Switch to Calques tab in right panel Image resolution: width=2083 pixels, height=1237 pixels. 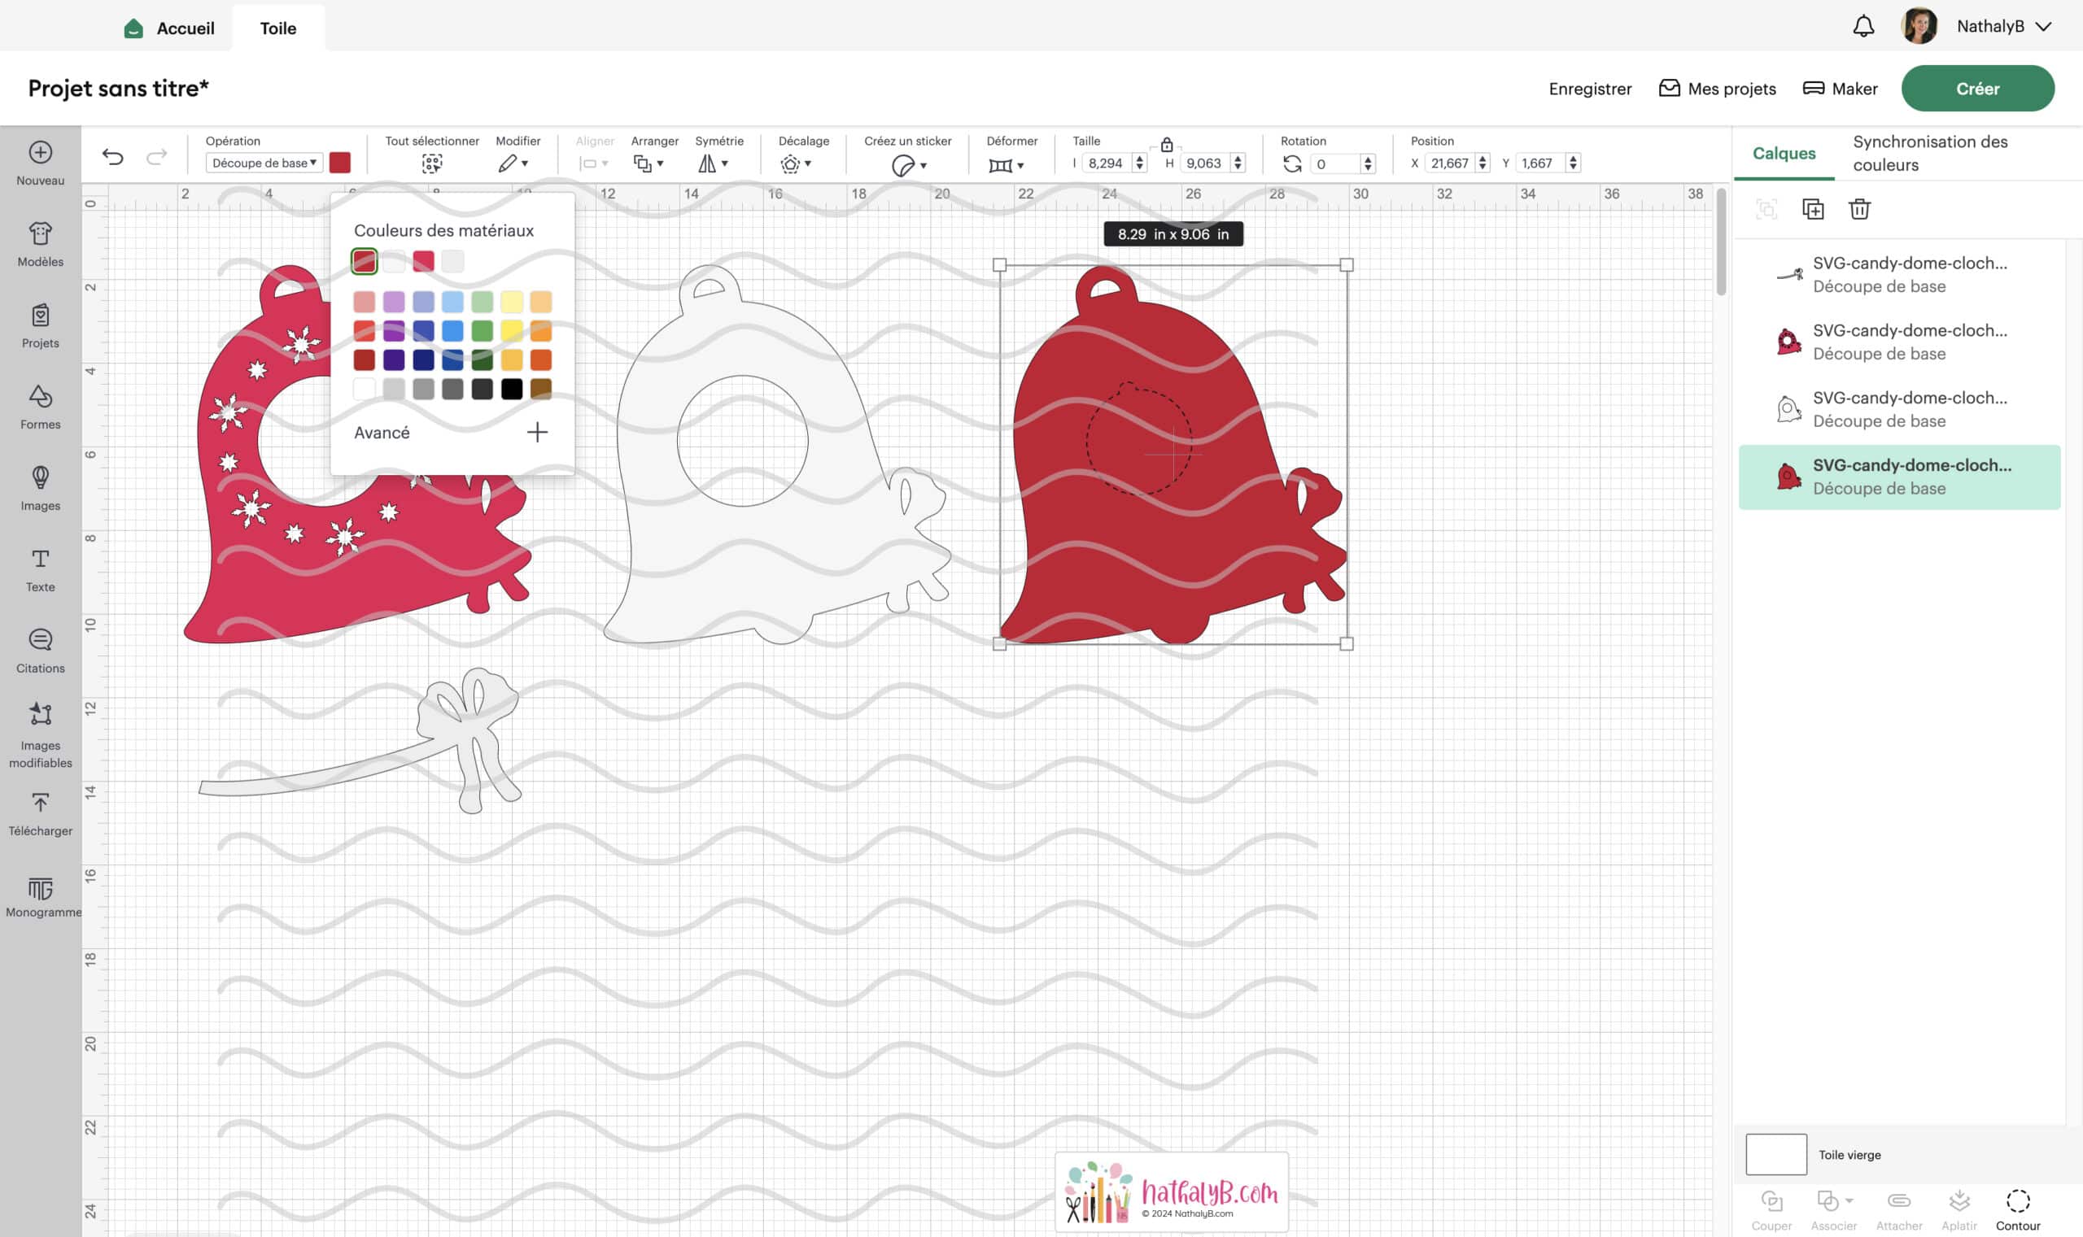click(1784, 153)
